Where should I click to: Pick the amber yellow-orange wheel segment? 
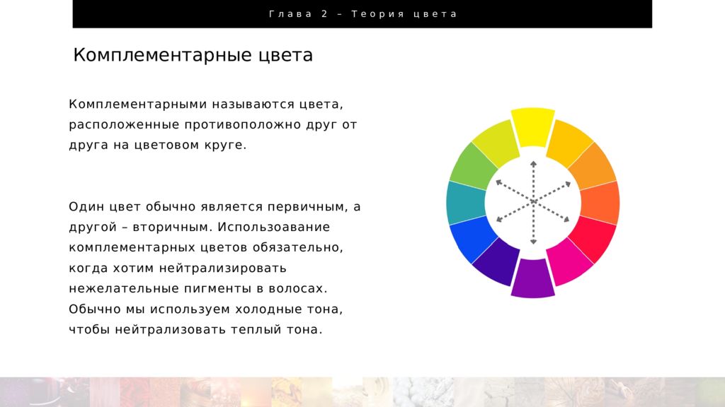pyautogui.click(x=569, y=142)
